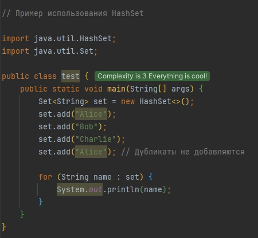
Task: Click the comment 'Дубликаты не добавляются'
Action: pyautogui.click(x=190, y=152)
